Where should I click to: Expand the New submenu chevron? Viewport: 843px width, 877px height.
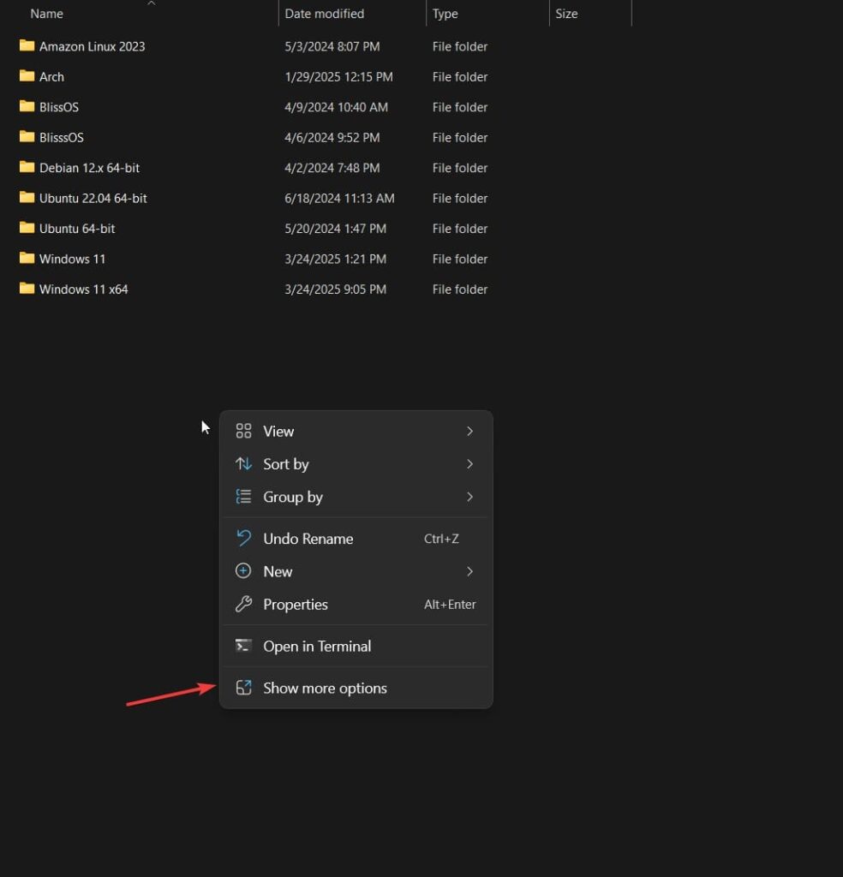[469, 571]
